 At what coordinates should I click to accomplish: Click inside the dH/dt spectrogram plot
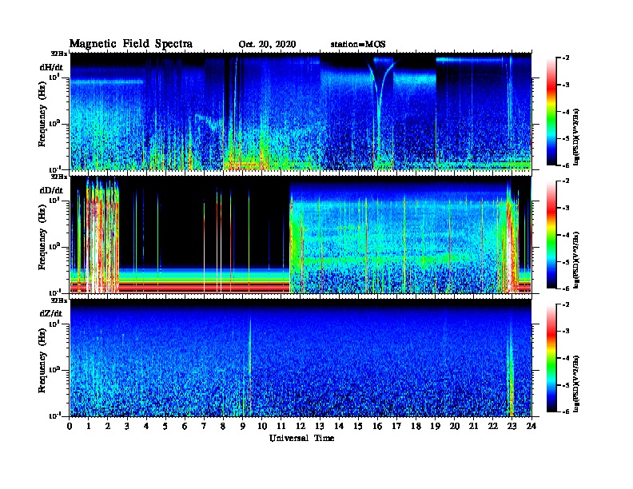[x=301, y=111]
